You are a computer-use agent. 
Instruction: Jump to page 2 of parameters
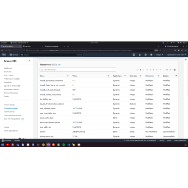(144, 70)
